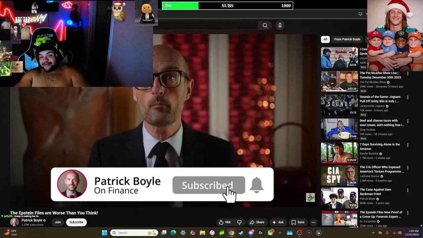Screen dimensions: 423x238
Task: Click the video title Epstein Files are Worse
Action: coord(54,213)
